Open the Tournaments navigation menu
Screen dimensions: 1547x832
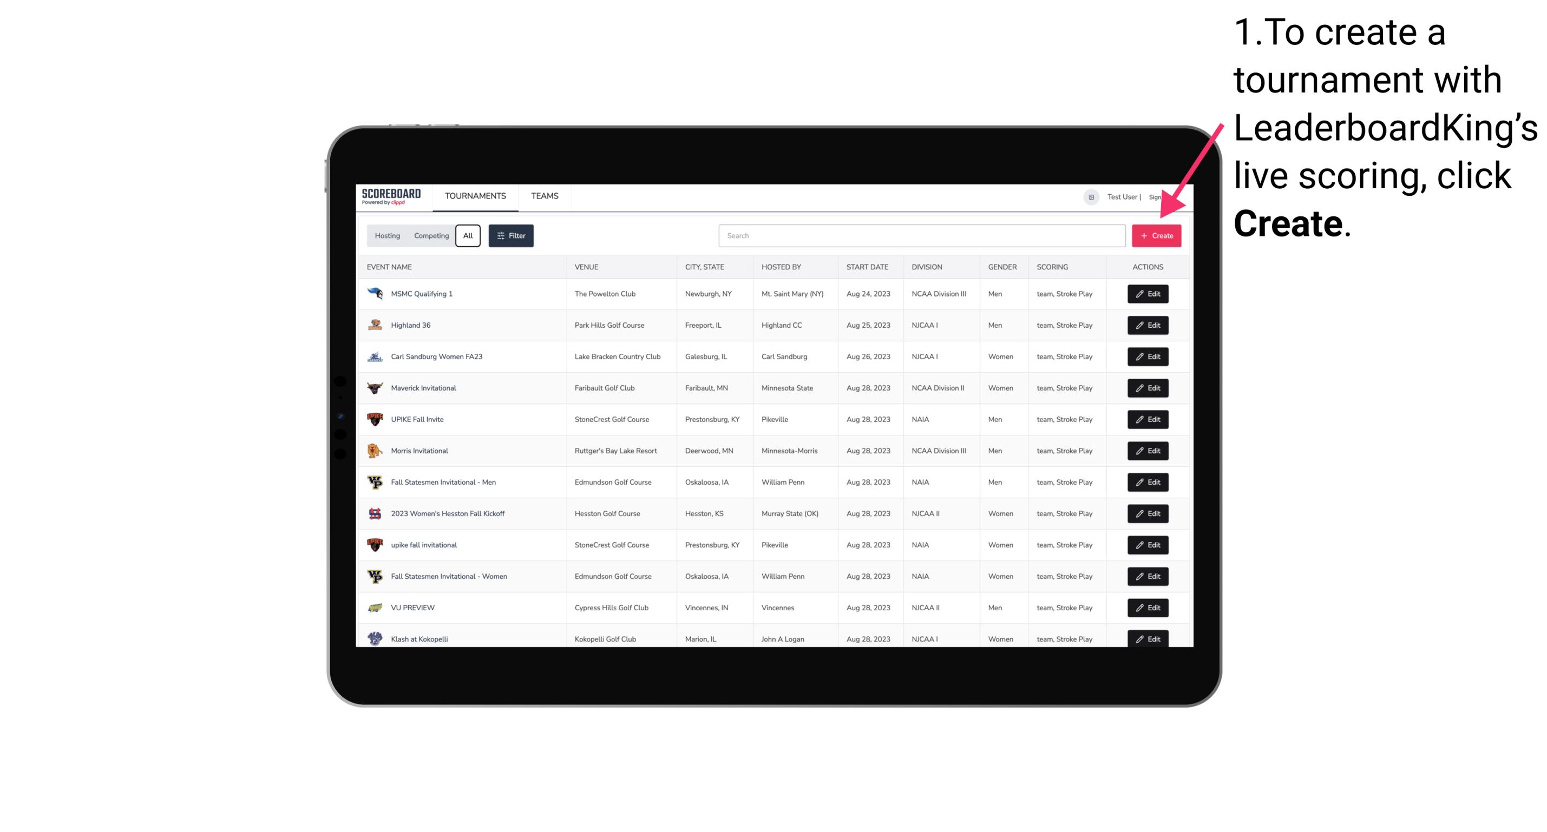tap(476, 196)
